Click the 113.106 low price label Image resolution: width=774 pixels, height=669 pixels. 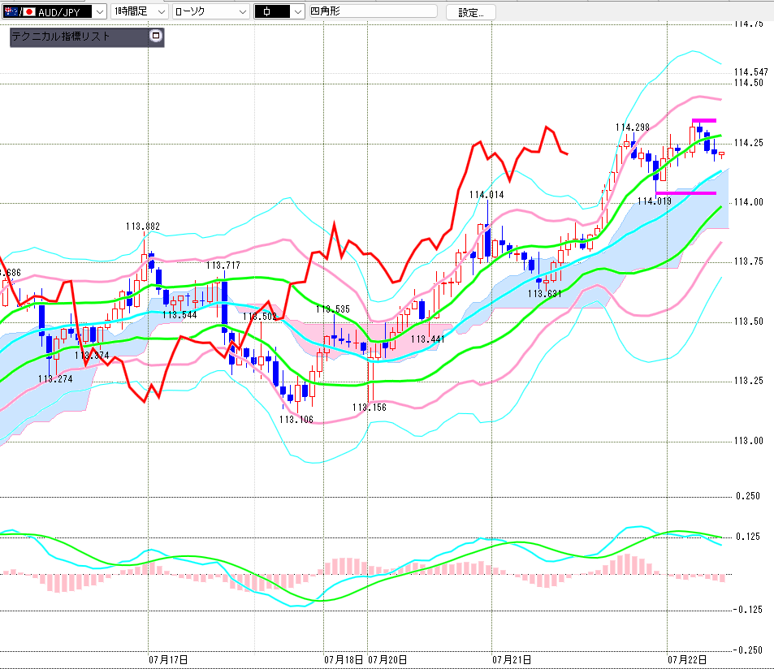click(x=296, y=420)
